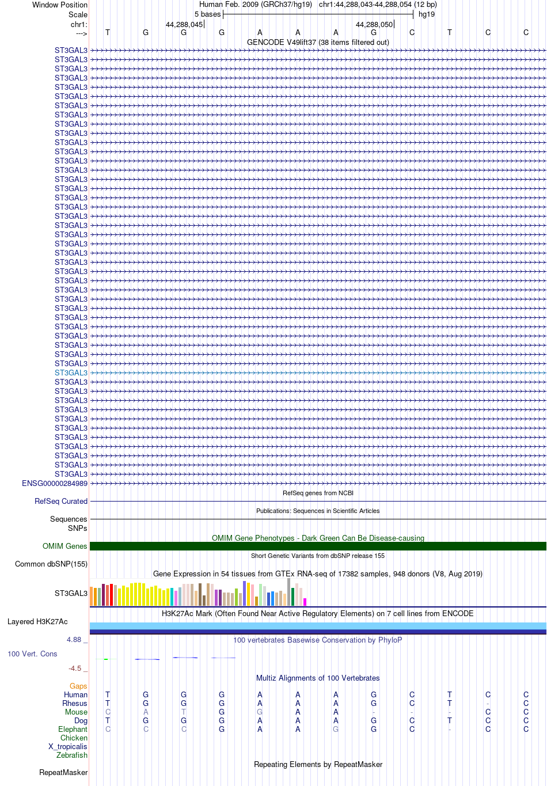Click the 4.88 upper PhyloP scale value
This screenshot has height=786, width=547.
point(74,640)
